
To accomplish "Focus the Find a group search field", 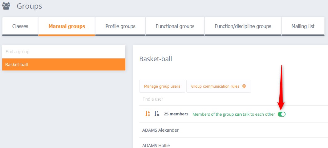I will (63, 52).
